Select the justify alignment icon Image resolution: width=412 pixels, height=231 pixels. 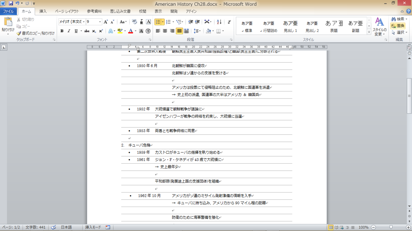pos(179,31)
